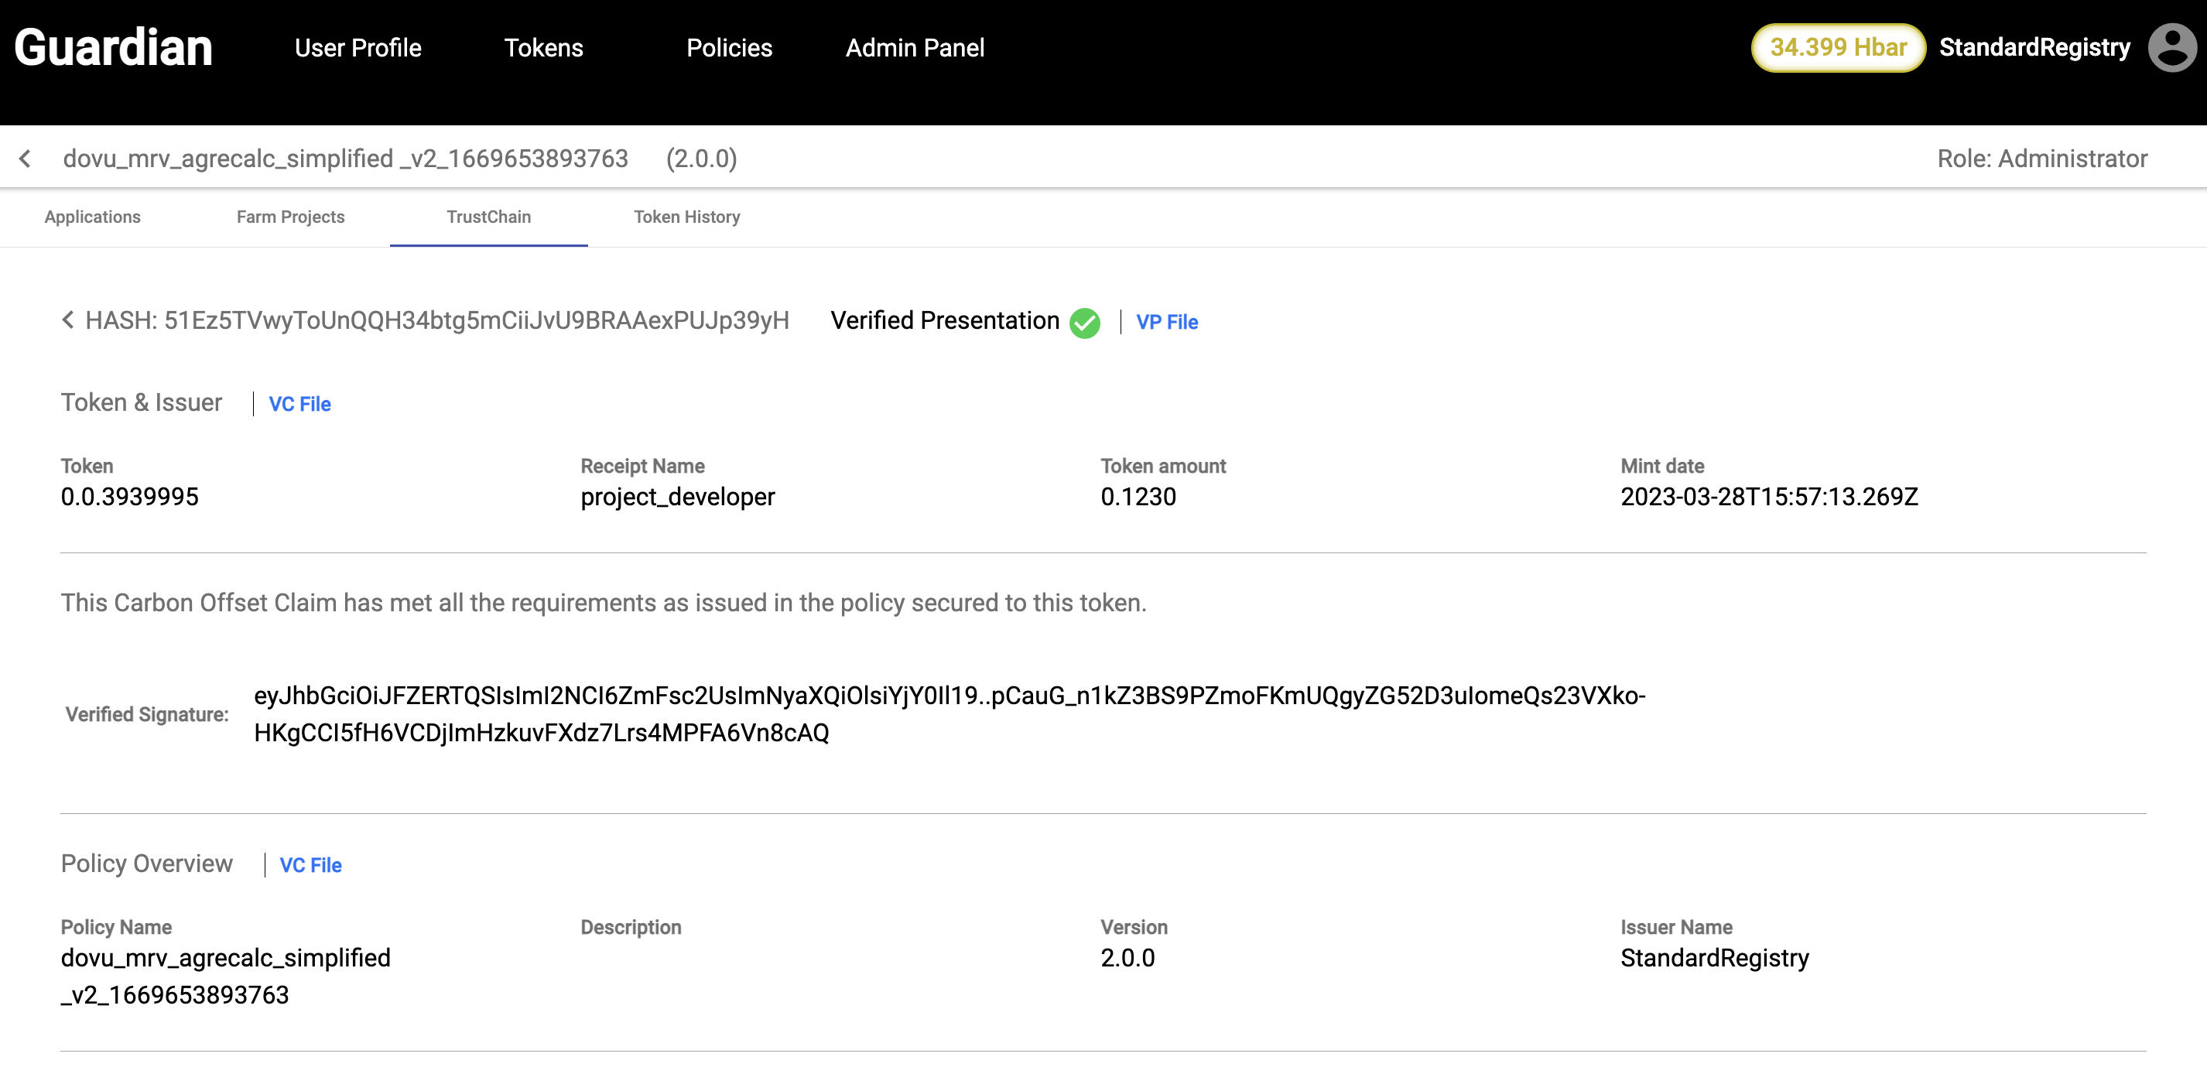The width and height of the screenshot is (2207, 1074).
Task: Select the TrustChain tab
Action: point(488,217)
